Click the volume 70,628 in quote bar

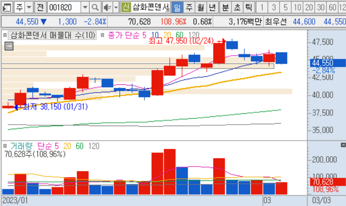(x=140, y=22)
